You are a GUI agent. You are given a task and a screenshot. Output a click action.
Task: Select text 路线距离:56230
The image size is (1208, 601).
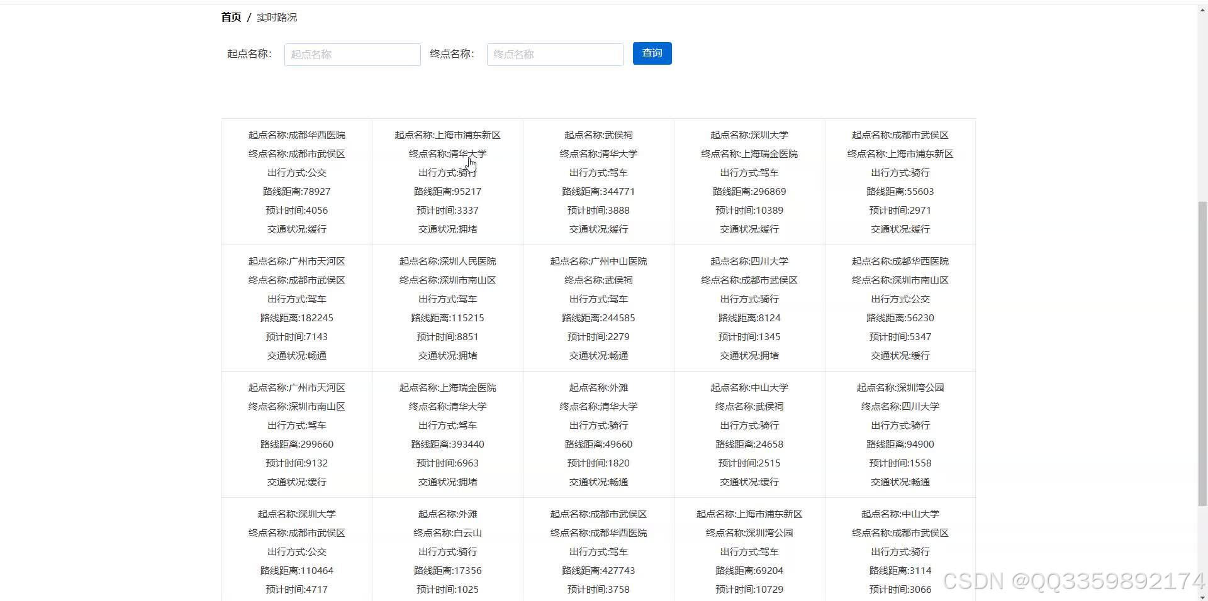(x=900, y=318)
